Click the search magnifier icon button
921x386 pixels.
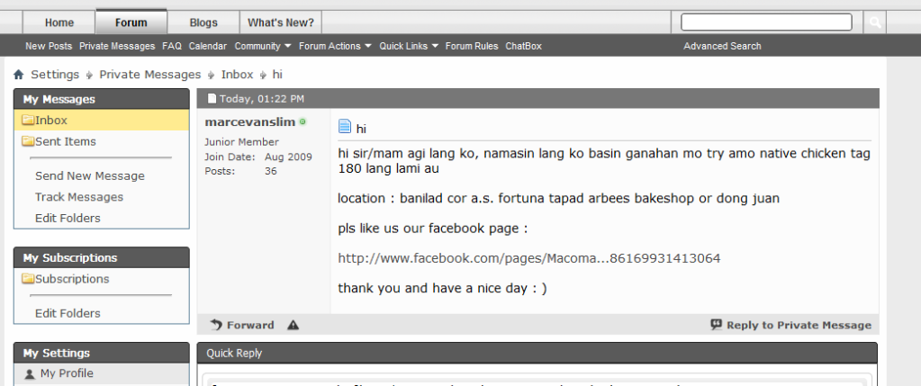[x=874, y=22]
